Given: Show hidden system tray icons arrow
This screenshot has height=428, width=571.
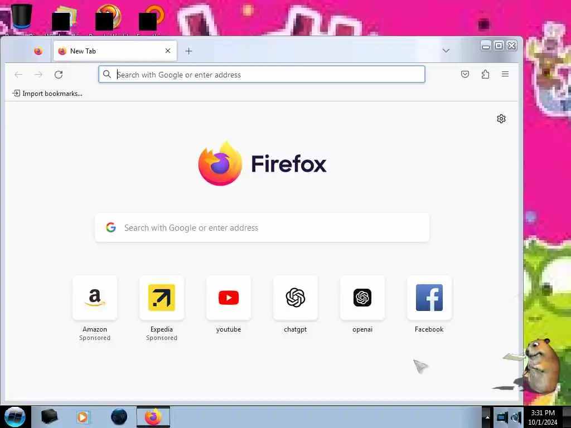Looking at the screenshot, I should (487, 417).
